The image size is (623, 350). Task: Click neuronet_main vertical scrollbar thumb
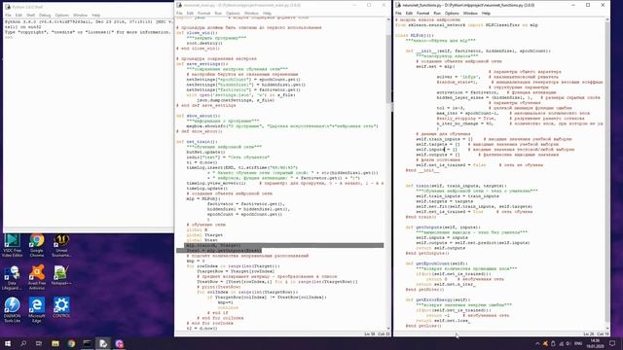tap(388, 69)
